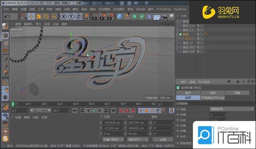
Task: Click the Render View clapperboard icon
Action: [94, 16]
